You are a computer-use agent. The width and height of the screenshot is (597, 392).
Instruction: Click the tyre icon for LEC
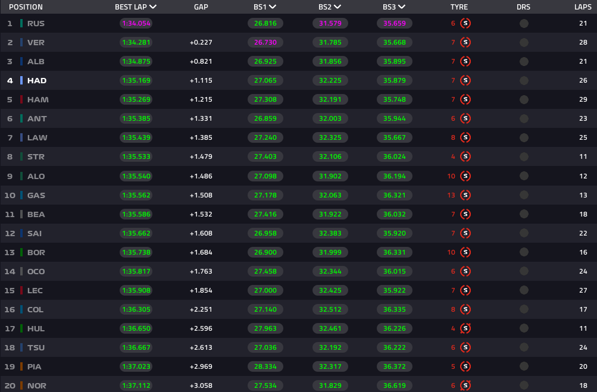(465, 290)
